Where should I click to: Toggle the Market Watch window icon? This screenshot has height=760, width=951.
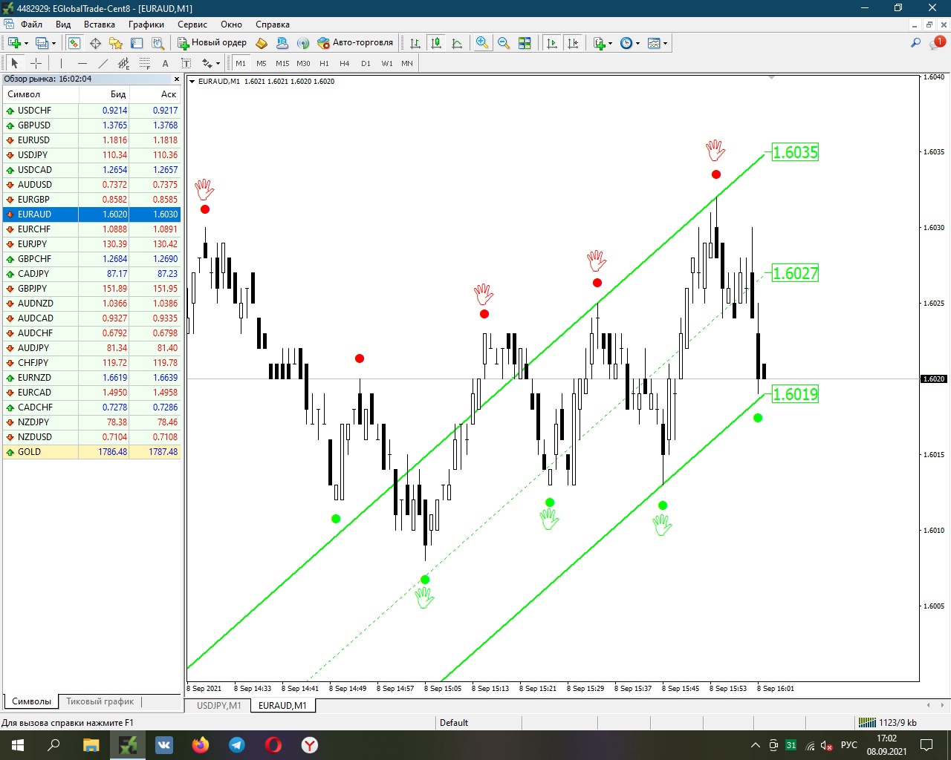(74, 43)
